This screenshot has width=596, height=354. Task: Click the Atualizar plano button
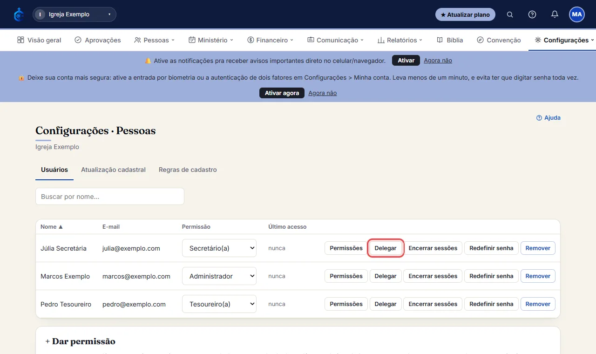(x=465, y=14)
